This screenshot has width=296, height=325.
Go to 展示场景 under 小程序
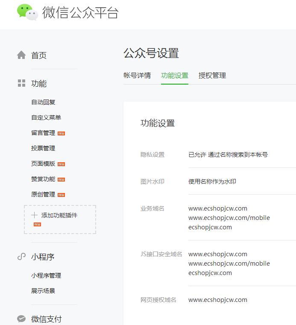pyautogui.click(x=43, y=291)
